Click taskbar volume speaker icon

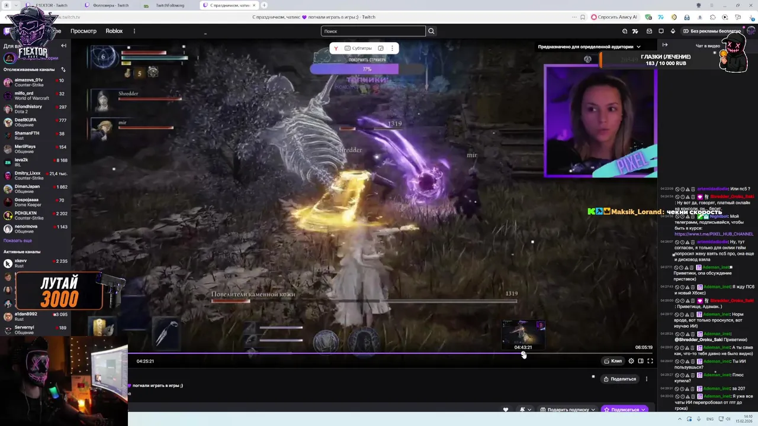point(728,419)
